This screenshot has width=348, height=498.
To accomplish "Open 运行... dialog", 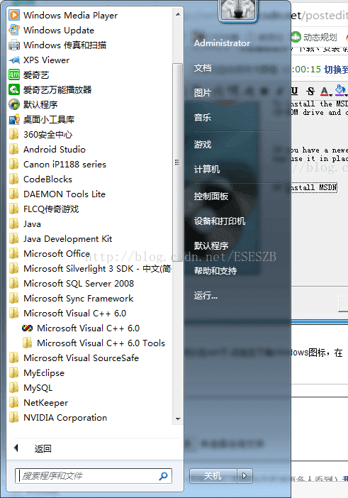I will pos(206,296).
